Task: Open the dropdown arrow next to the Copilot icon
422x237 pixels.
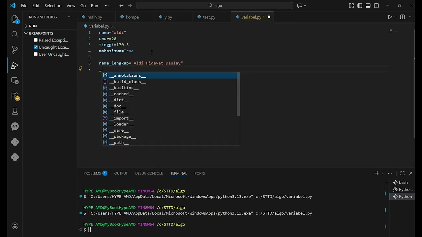Action: pos(305,6)
